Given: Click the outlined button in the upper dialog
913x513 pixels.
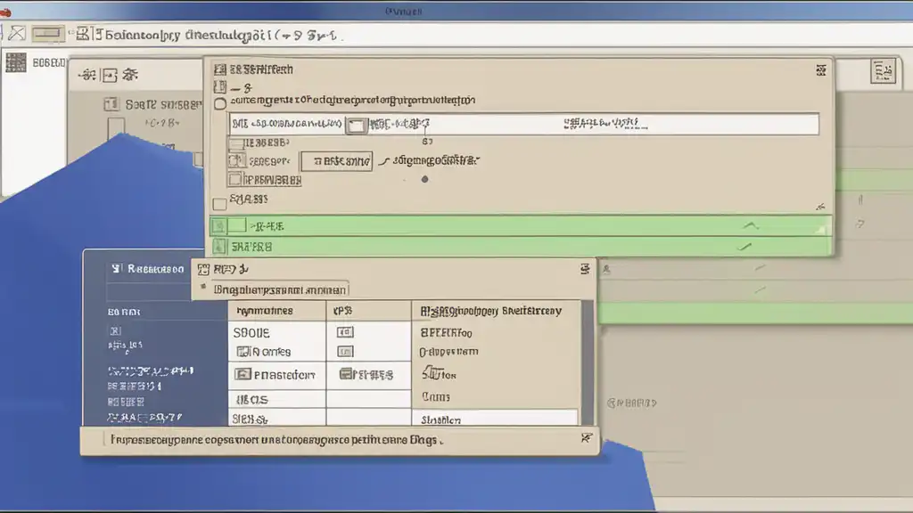Looking at the screenshot, I should click(x=336, y=161).
